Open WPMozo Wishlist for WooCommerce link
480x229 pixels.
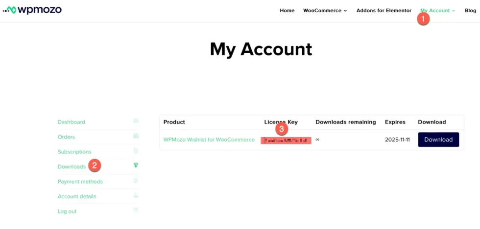click(x=209, y=140)
